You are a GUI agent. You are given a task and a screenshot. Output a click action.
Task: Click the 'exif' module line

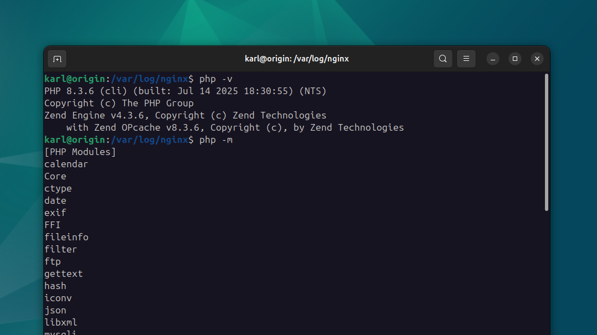click(55, 213)
